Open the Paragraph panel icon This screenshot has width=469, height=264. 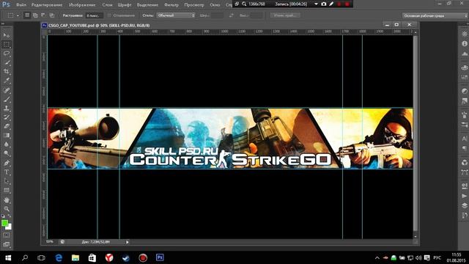click(x=464, y=147)
